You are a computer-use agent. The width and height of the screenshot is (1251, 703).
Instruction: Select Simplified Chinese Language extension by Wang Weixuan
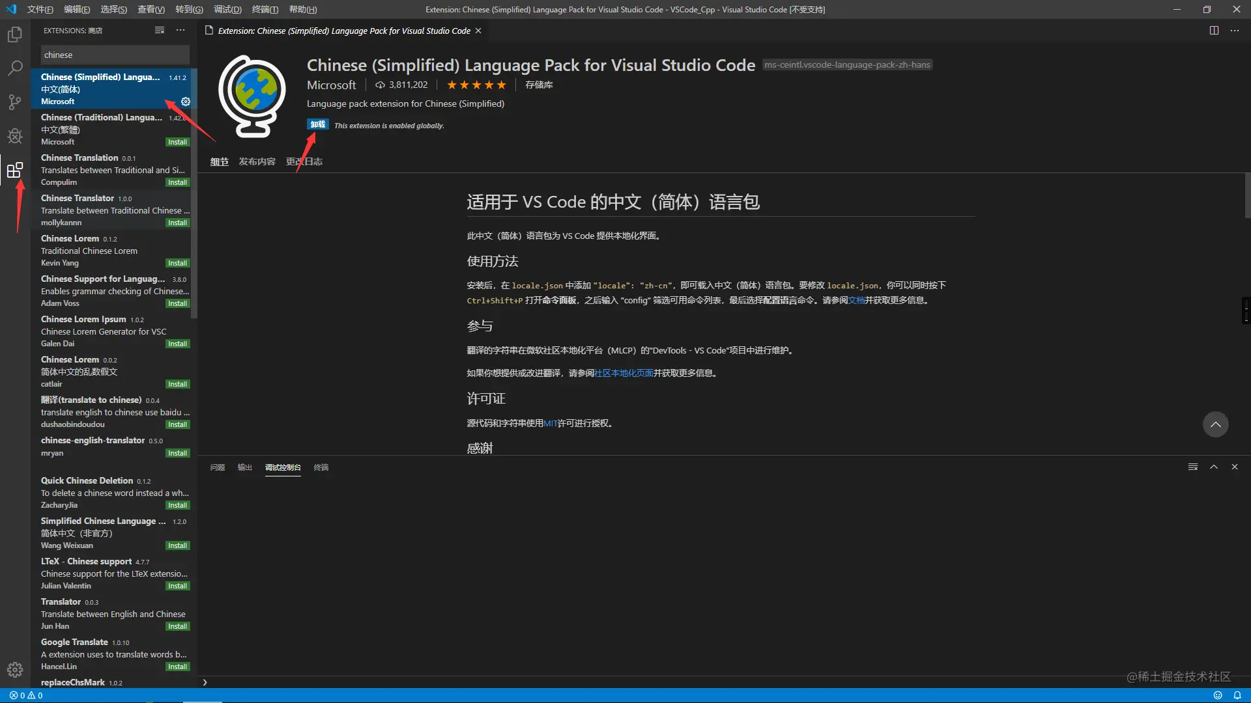pos(113,533)
